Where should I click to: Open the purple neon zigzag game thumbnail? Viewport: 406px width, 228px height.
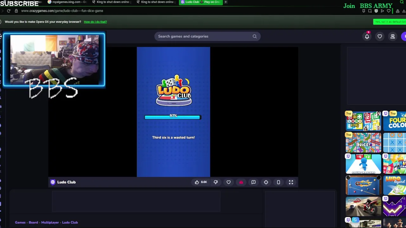[394, 206]
